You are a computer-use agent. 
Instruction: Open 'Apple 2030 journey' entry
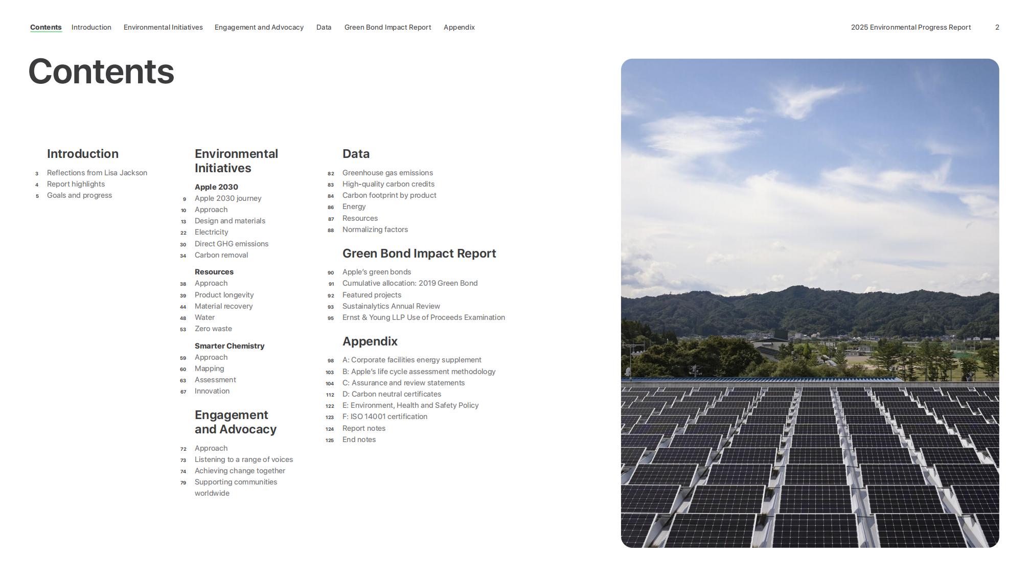point(228,198)
